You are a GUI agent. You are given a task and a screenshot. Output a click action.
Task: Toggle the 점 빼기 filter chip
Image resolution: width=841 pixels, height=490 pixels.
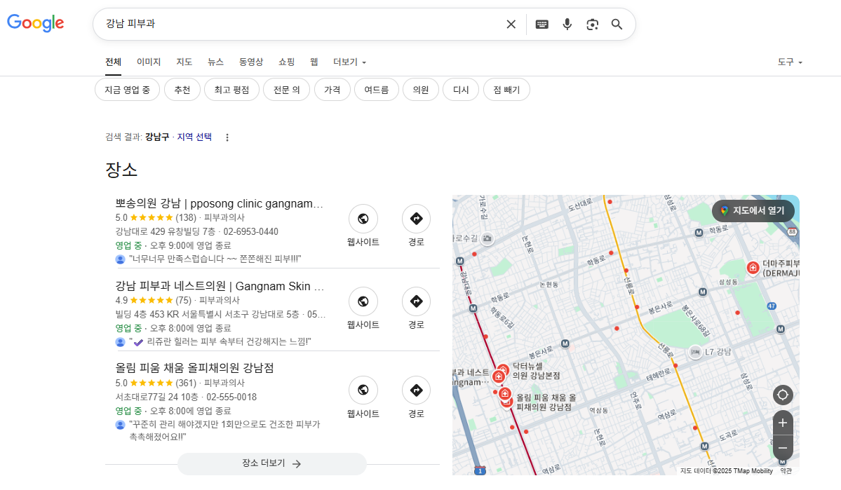coord(506,90)
